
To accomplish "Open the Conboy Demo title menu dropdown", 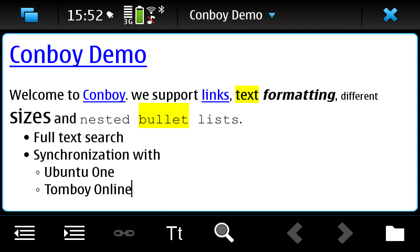I will pos(232,15).
